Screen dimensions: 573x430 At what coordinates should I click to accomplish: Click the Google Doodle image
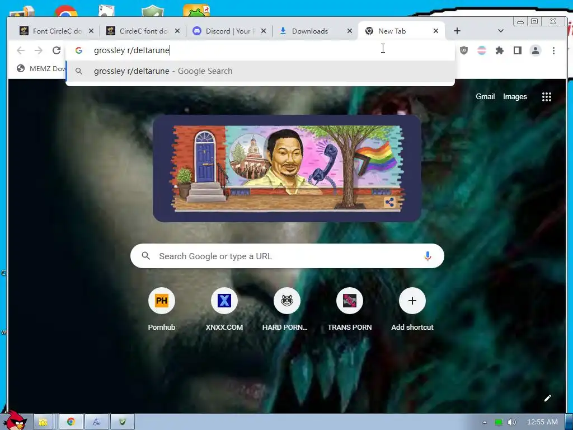coord(287,168)
